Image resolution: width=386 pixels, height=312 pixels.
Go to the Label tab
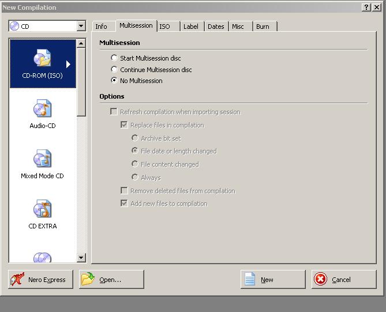pyautogui.click(x=190, y=27)
